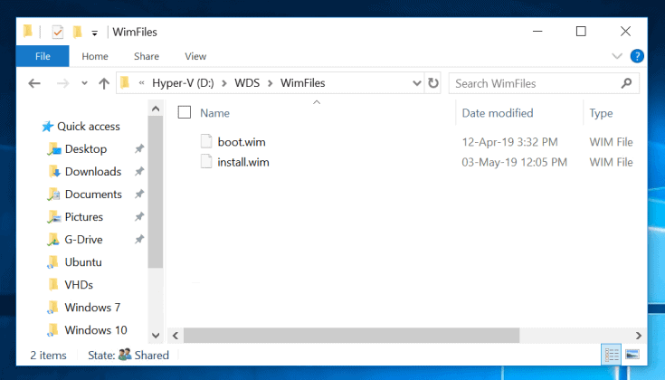Click the search magnifier icon
Image resolution: width=665 pixels, height=380 pixels.
(x=626, y=83)
